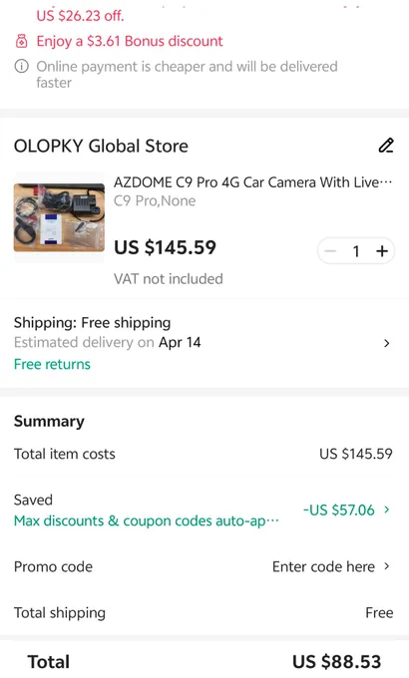The width and height of the screenshot is (409, 678).
Task: Tap the AZDOME car camera product thumbnail
Action: click(59, 217)
